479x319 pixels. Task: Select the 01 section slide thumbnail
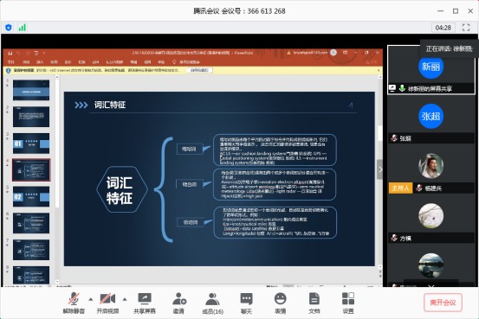click(31, 144)
